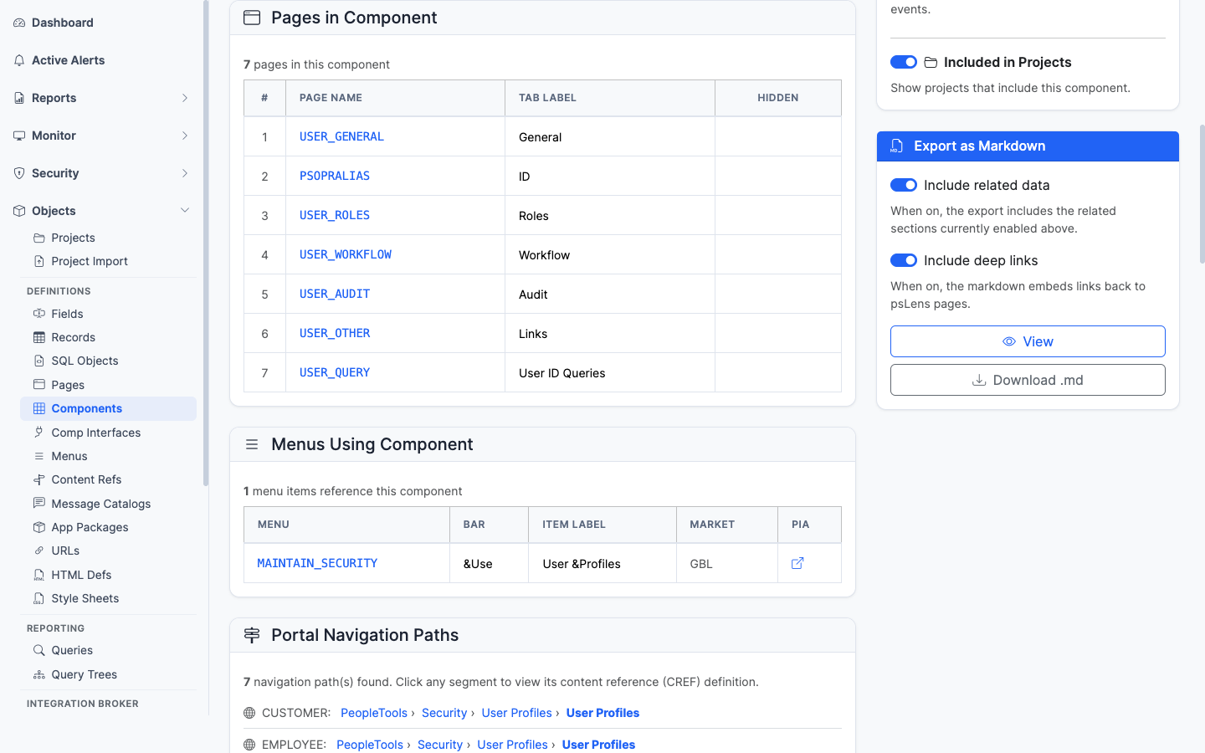This screenshot has height=753, width=1205.
Task: Click the Records table icon
Action: (39, 337)
